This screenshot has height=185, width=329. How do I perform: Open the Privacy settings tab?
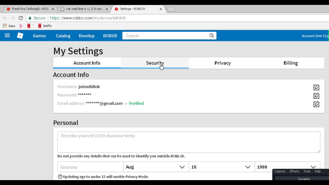(223, 63)
